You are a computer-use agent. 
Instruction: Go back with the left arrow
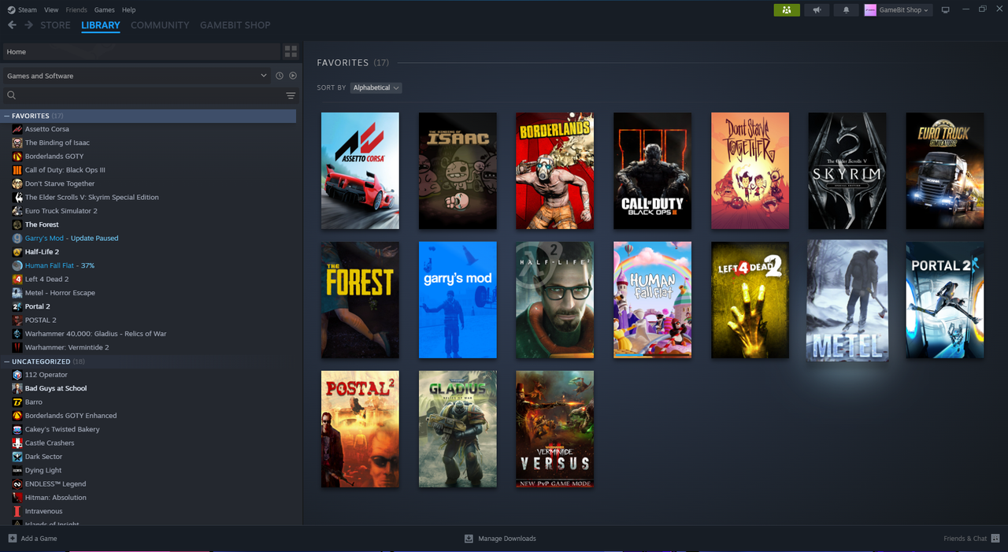[12, 25]
